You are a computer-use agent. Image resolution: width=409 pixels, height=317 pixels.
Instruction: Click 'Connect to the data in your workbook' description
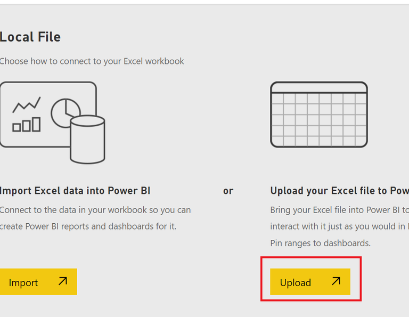(95, 210)
